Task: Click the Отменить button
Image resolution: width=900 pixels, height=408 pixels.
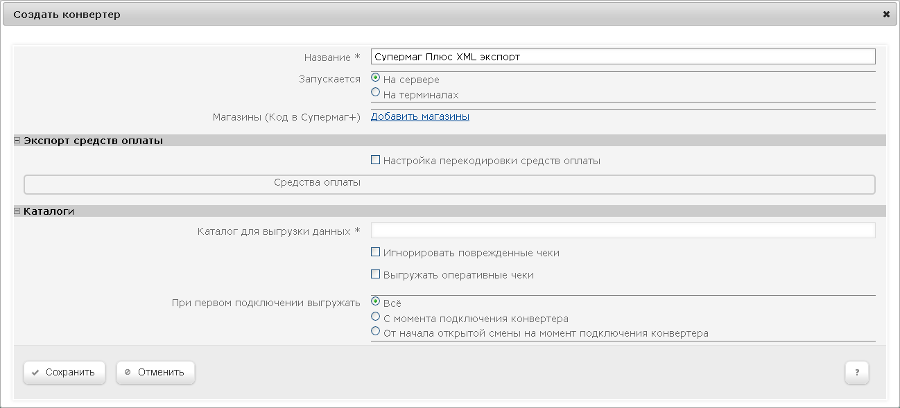Action: (155, 372)
